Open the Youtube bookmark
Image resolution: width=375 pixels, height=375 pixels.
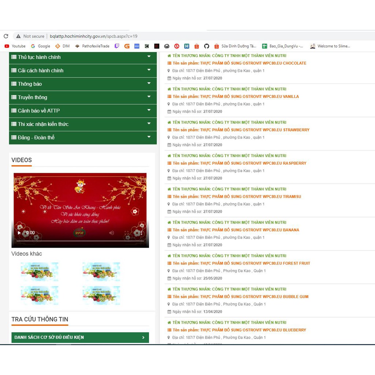click(x=15, y=46)
